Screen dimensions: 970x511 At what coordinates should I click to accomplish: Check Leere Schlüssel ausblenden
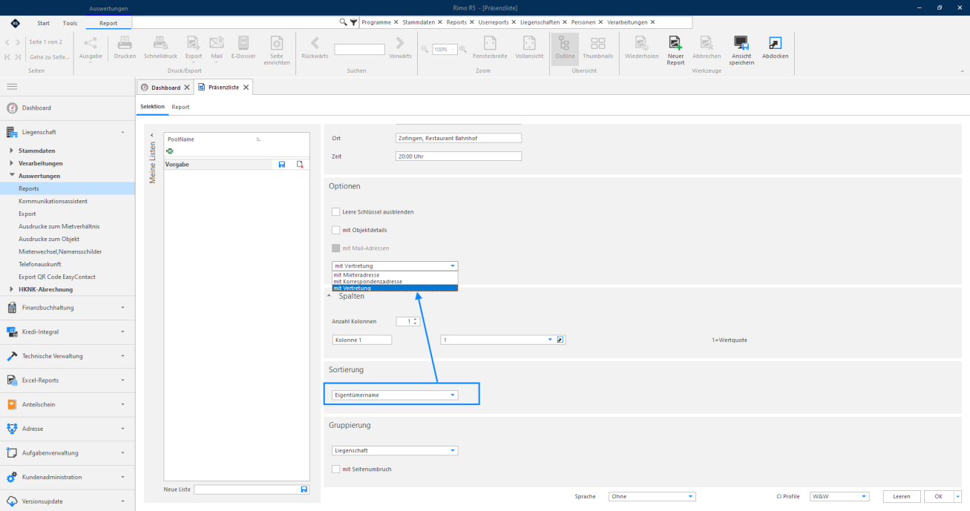point(336,212)
